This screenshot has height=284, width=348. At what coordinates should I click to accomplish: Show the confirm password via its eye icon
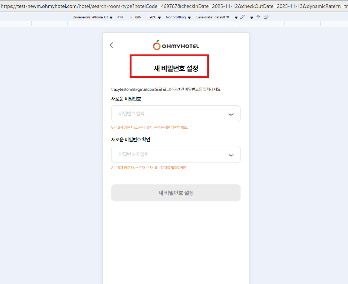231,155
